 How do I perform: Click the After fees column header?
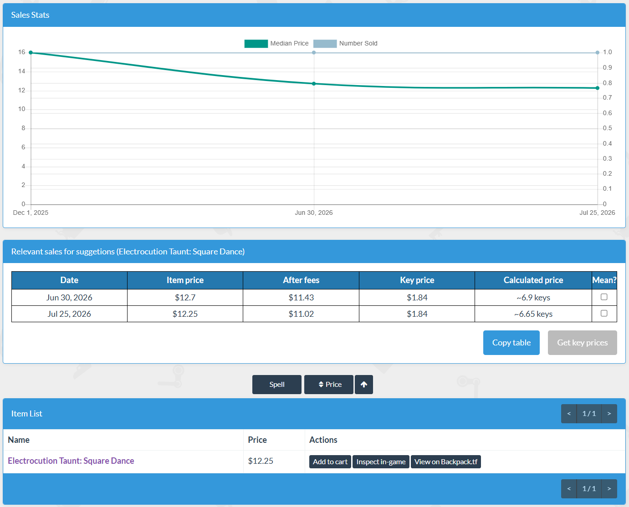301,280
